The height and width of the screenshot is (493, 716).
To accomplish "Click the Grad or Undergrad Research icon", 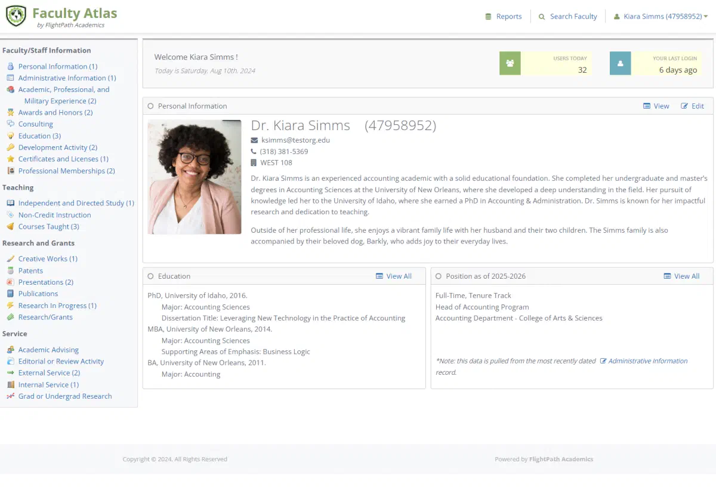I will [10, 396].
